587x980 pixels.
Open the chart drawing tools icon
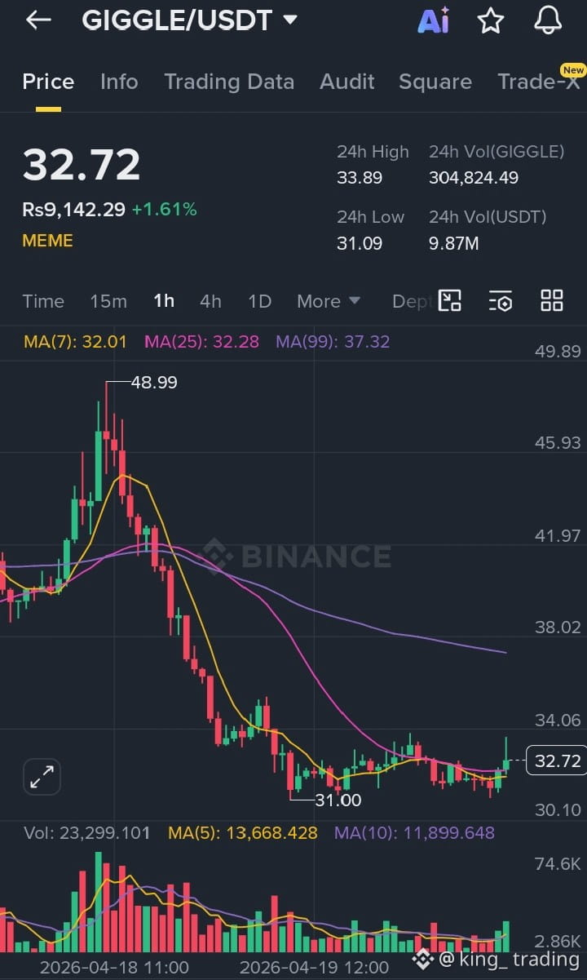450,300
